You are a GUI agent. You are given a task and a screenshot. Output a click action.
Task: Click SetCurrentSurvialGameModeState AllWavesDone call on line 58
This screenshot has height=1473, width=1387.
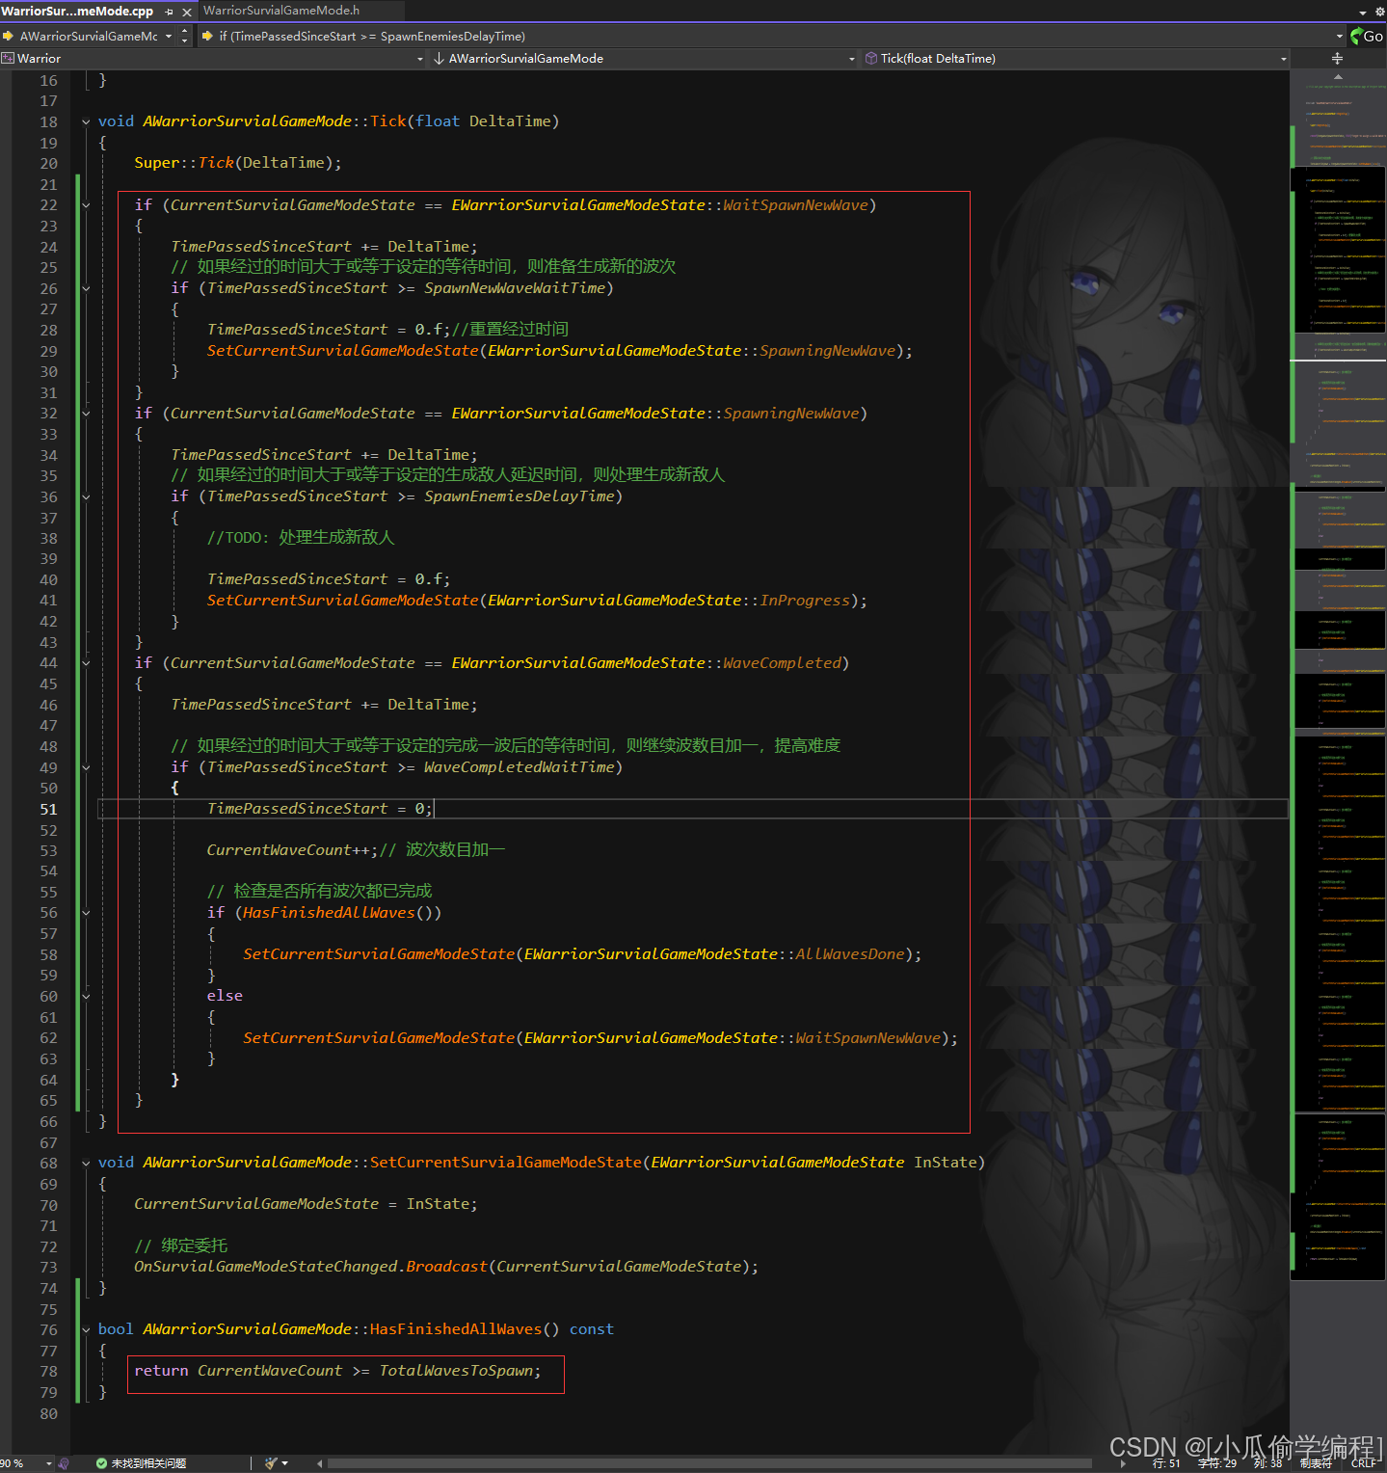(x=582, y=954)
